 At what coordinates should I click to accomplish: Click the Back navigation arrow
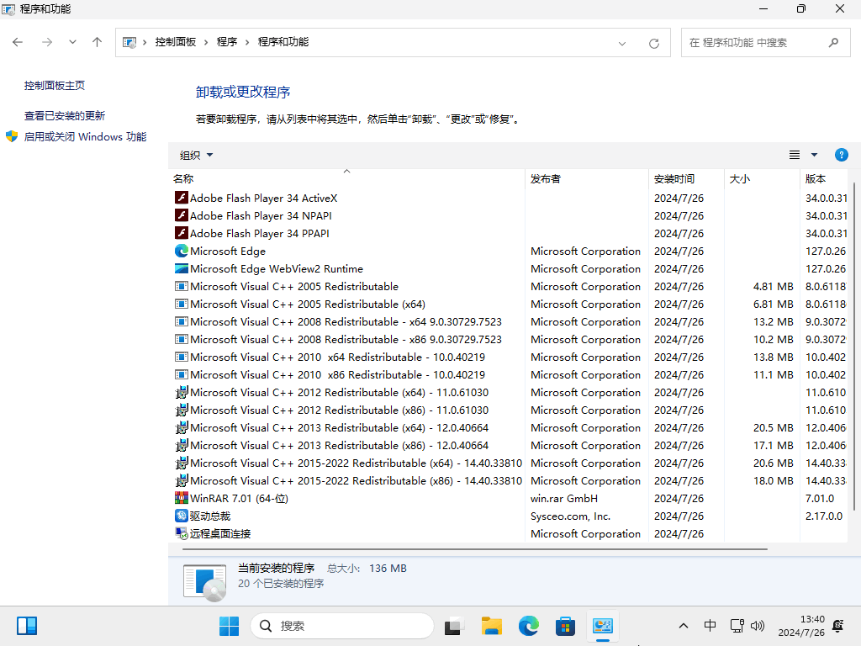tap(18, 42)
